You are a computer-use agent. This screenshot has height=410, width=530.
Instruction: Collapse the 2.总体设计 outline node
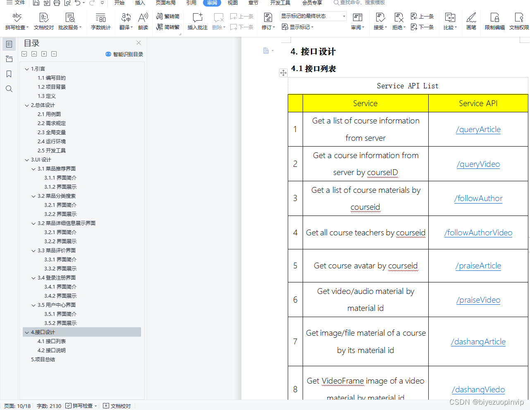[x=27, y=105]
